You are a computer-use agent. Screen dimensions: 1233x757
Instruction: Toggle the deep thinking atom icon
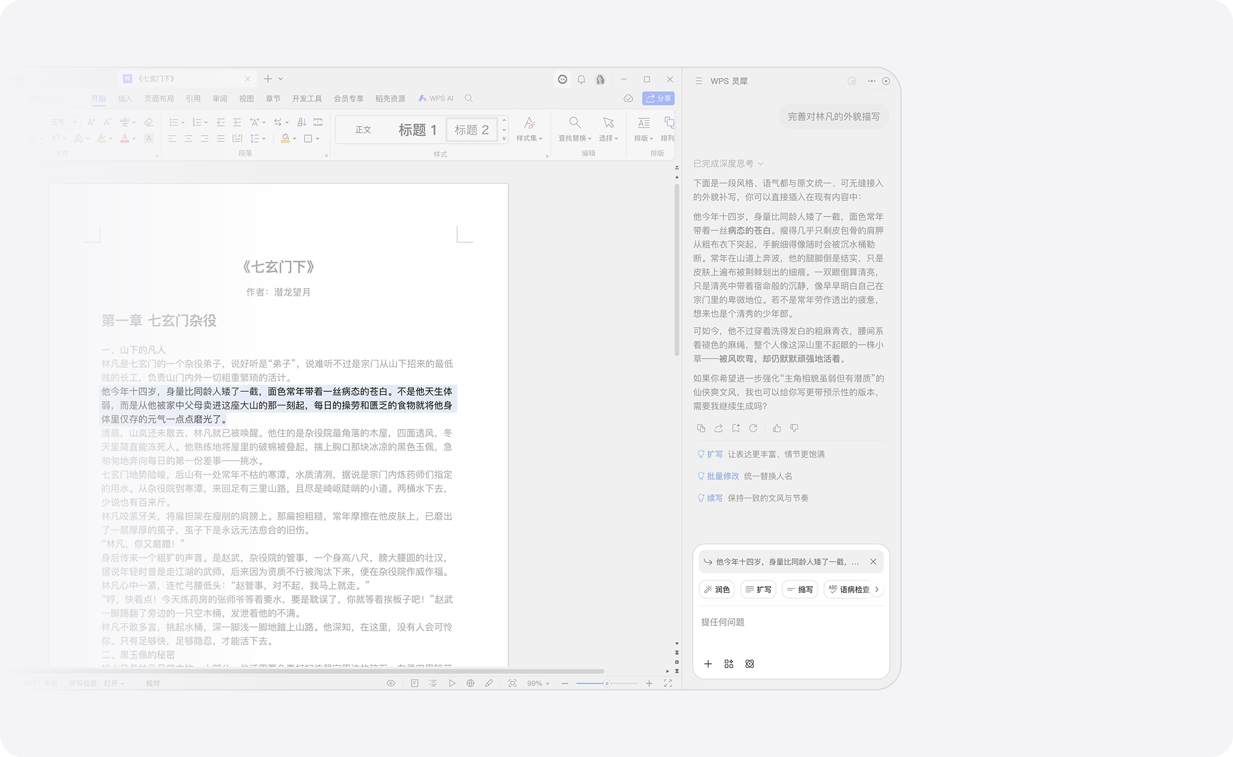tap(750, 664)
